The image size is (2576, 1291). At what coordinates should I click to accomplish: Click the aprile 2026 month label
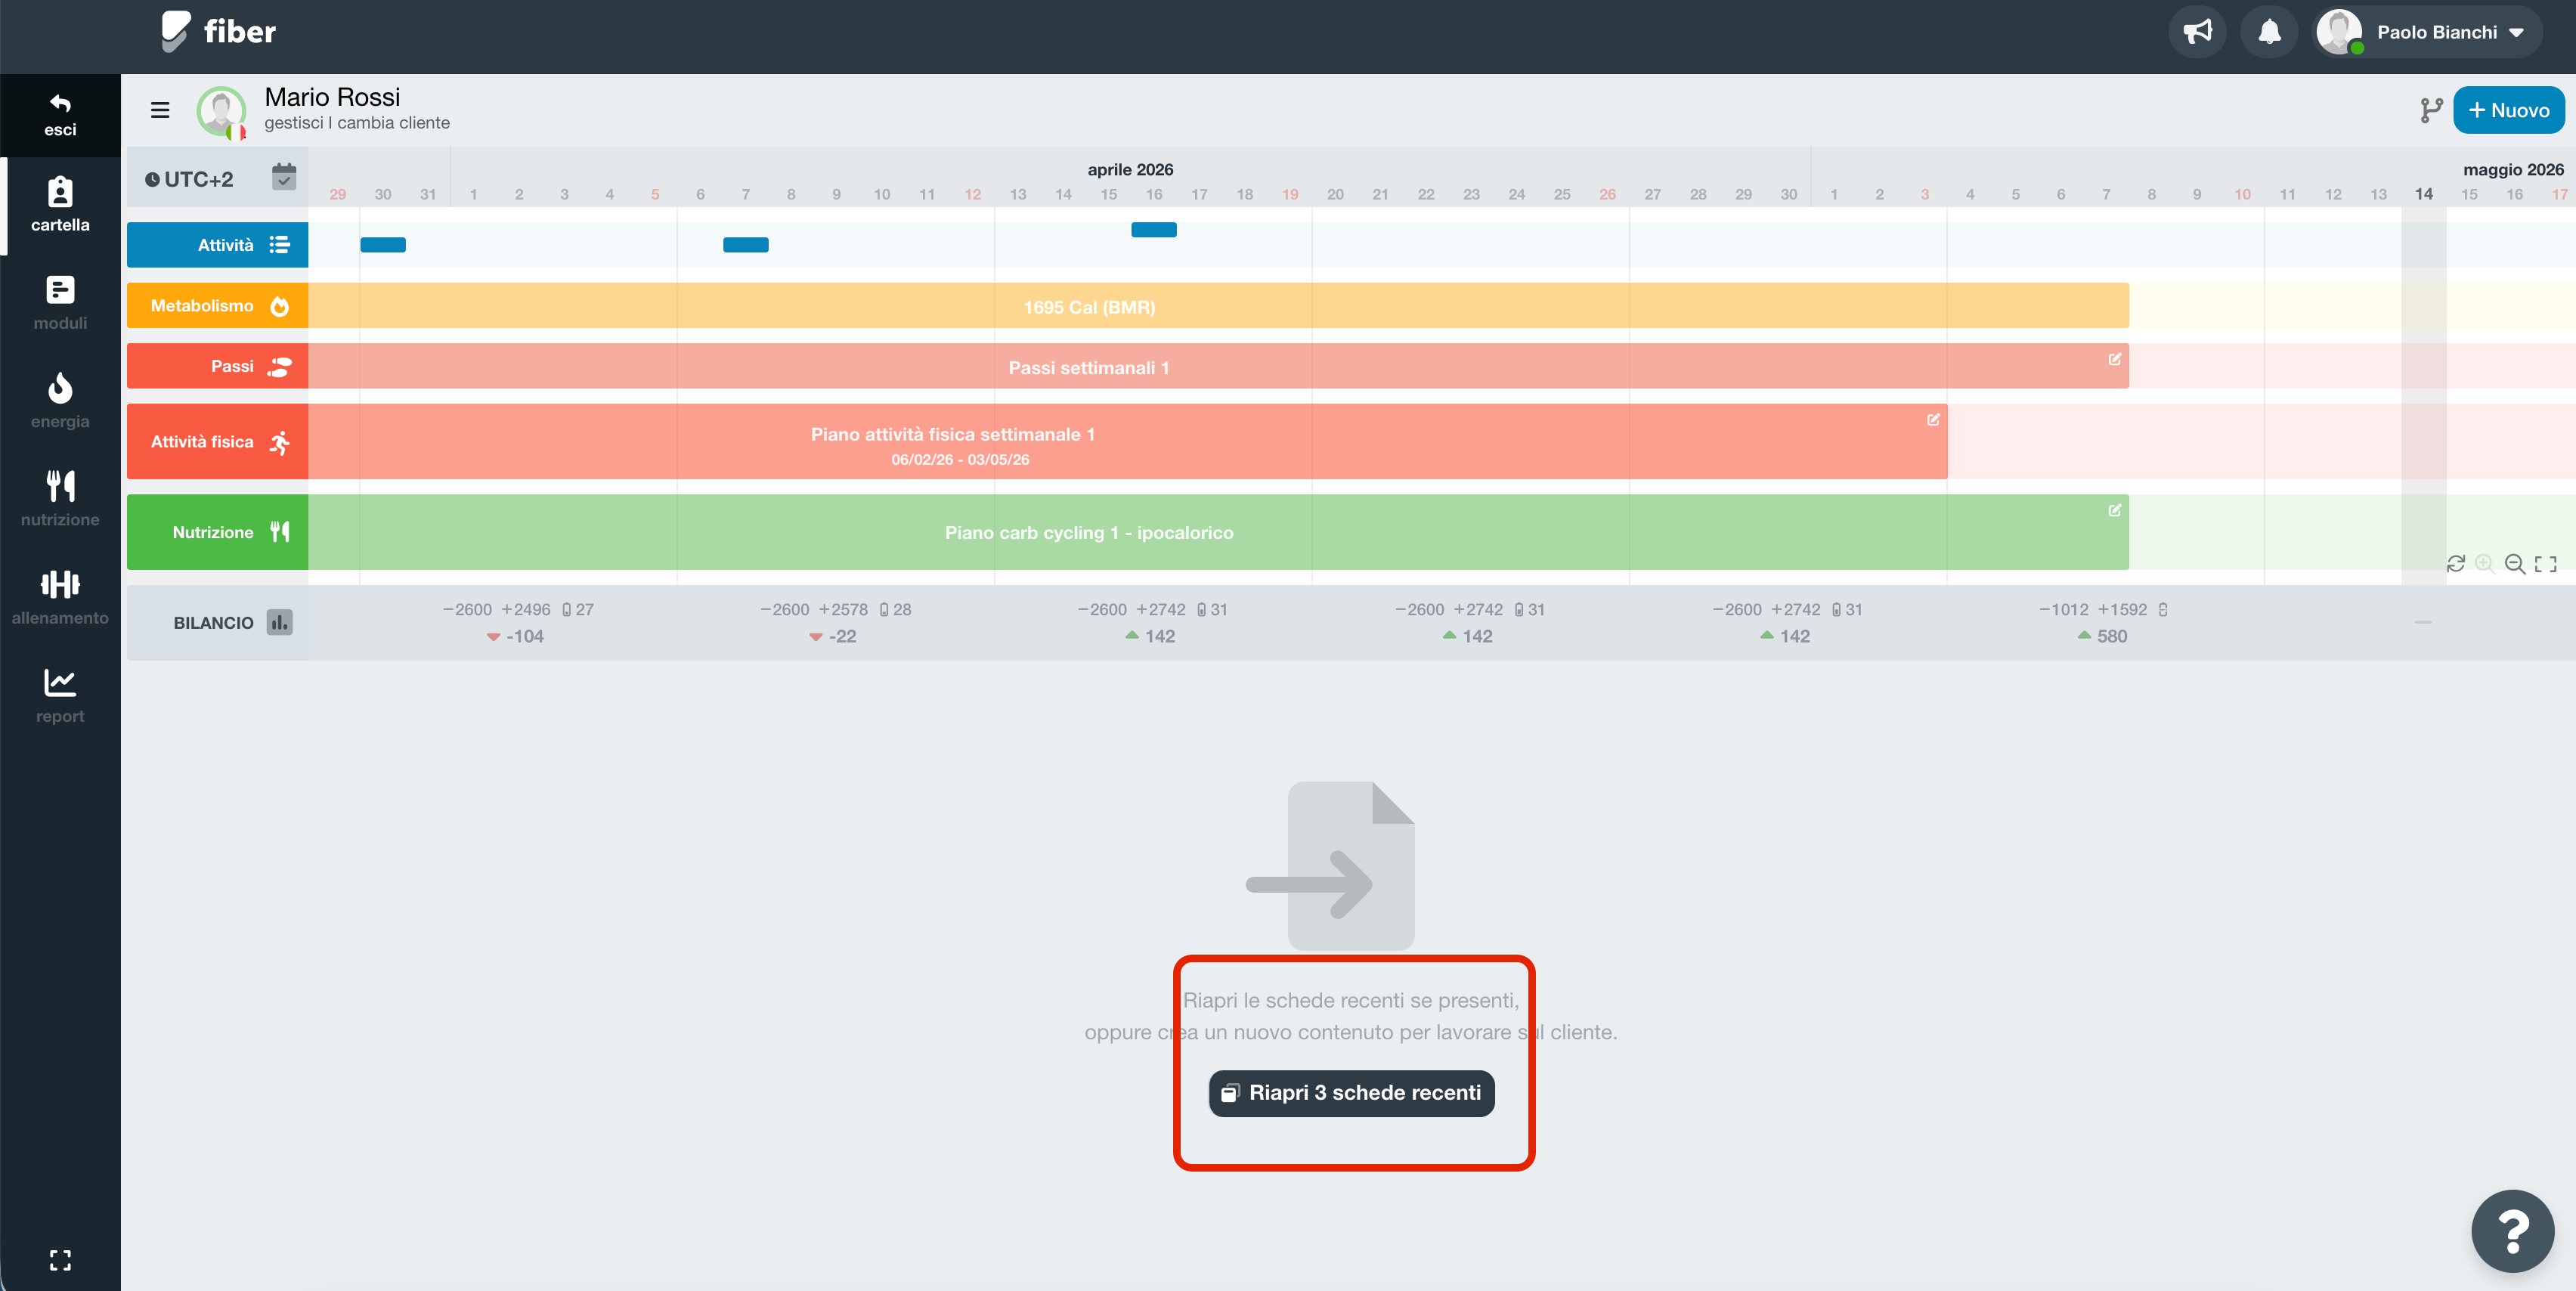click(x=1130, y=170)
